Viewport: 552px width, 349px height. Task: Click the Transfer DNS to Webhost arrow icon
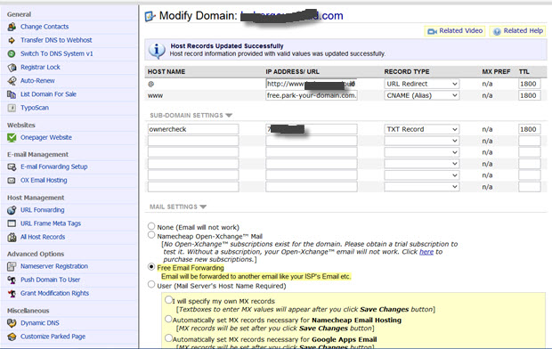point(12,40)
